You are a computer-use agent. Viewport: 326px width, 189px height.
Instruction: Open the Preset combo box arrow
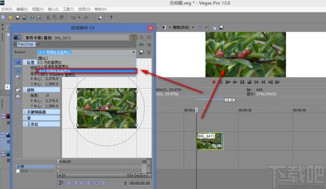click(x=133, y=52)
